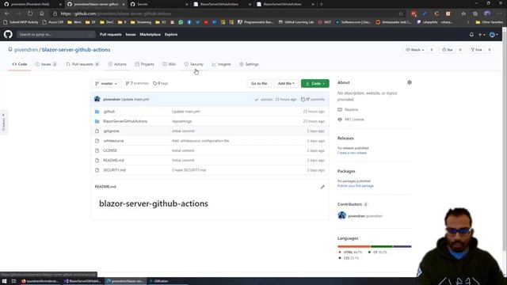Open the notifications bell icon
Screen dimensions: 507x285
tap(471, 35)
